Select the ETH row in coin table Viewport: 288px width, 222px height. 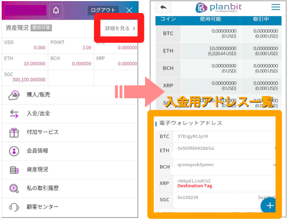218,51
